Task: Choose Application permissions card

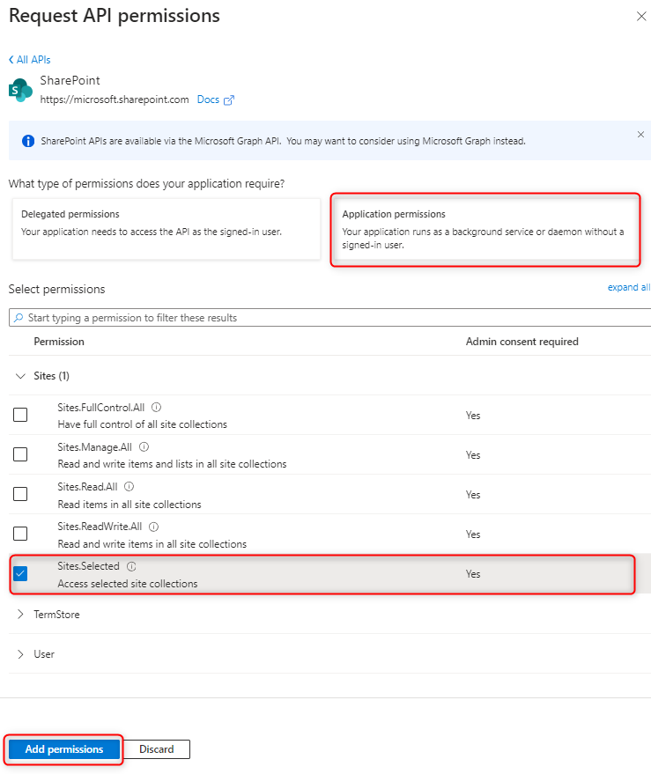Action: [x=485, y=230]
